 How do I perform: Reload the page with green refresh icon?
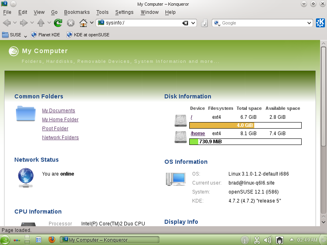tap(58, 23)
